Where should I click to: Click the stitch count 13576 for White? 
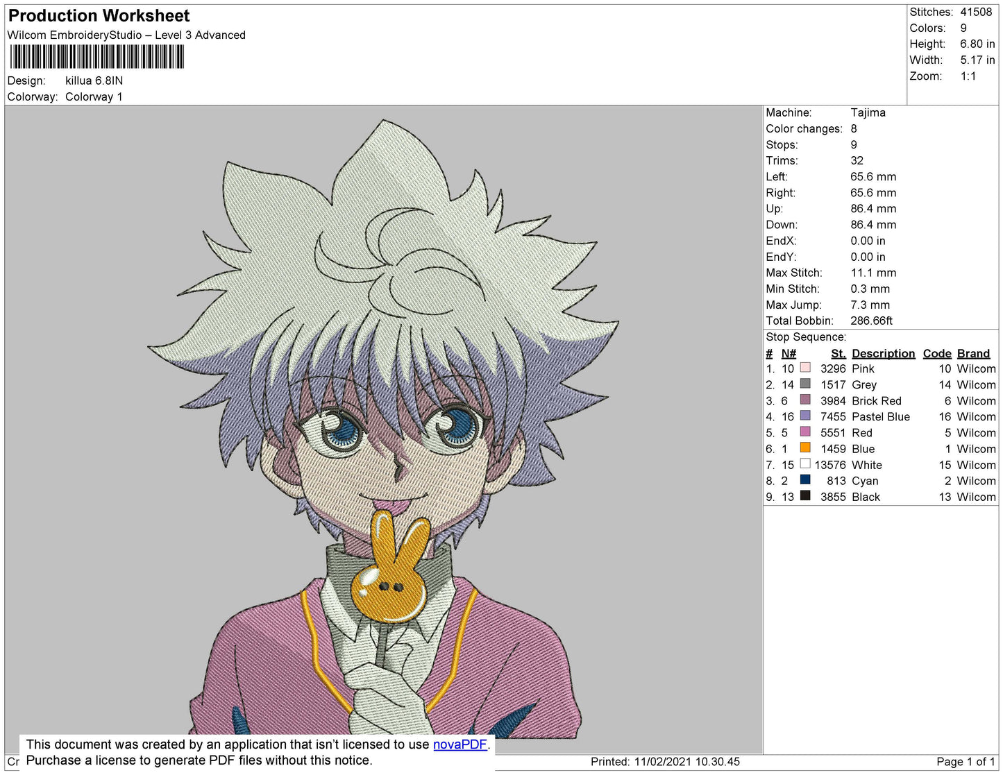click(x=830, y=465)
